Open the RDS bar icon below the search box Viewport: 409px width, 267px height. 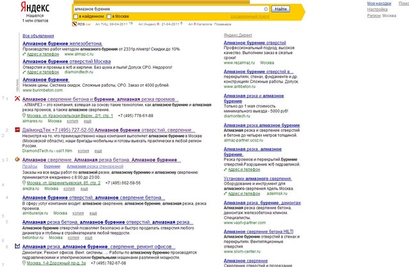(75, 24)
